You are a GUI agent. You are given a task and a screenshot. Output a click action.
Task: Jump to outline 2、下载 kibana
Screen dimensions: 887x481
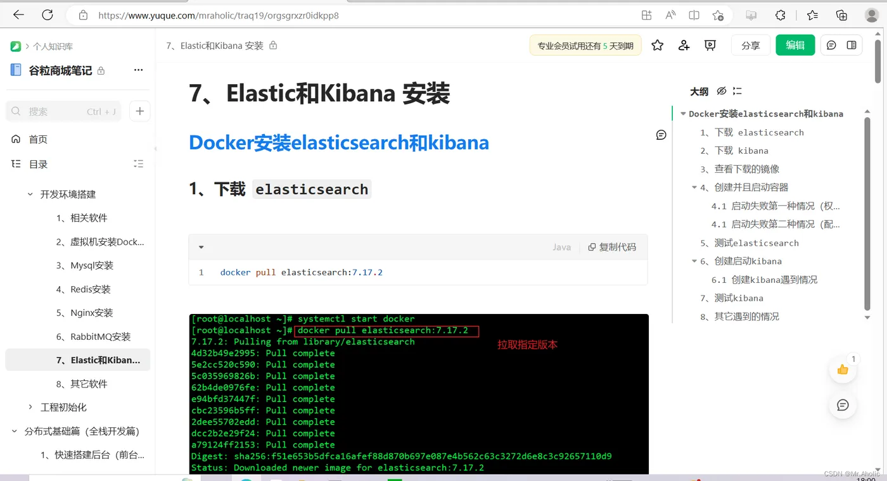point(734,151)
